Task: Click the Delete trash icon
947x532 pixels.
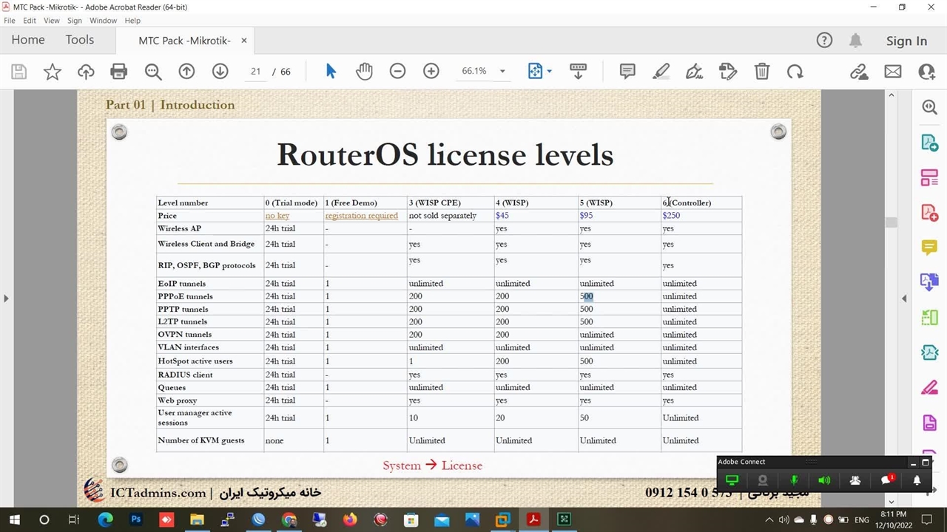Action: pos(762,72)
